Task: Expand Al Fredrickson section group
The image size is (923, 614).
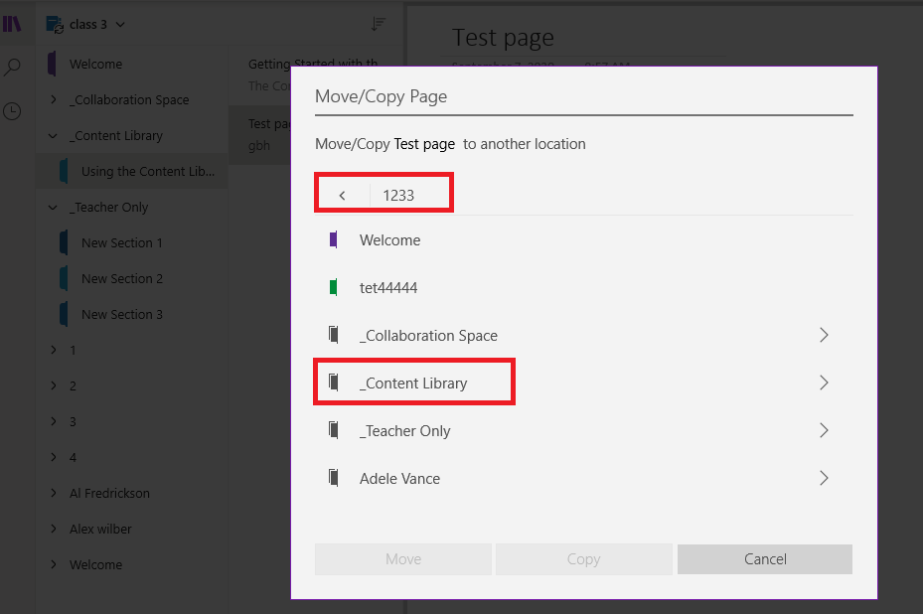Action: point(54,494)
